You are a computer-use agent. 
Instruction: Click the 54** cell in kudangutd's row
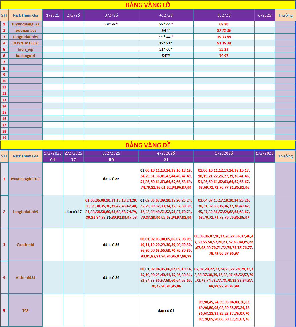166,56
